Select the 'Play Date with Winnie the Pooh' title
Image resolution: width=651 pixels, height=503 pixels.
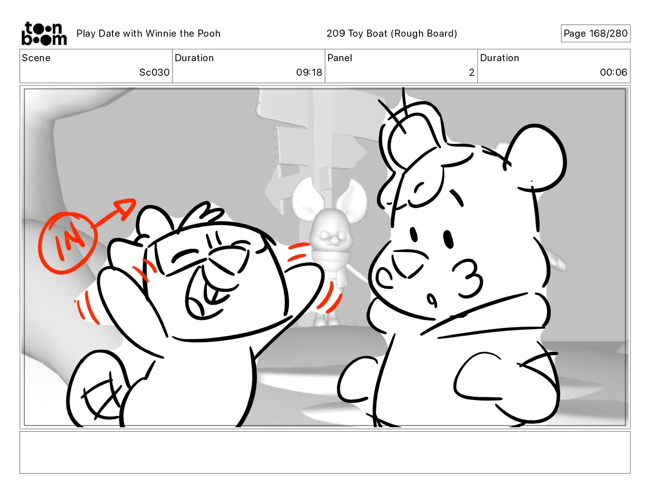tap(148, 34)
